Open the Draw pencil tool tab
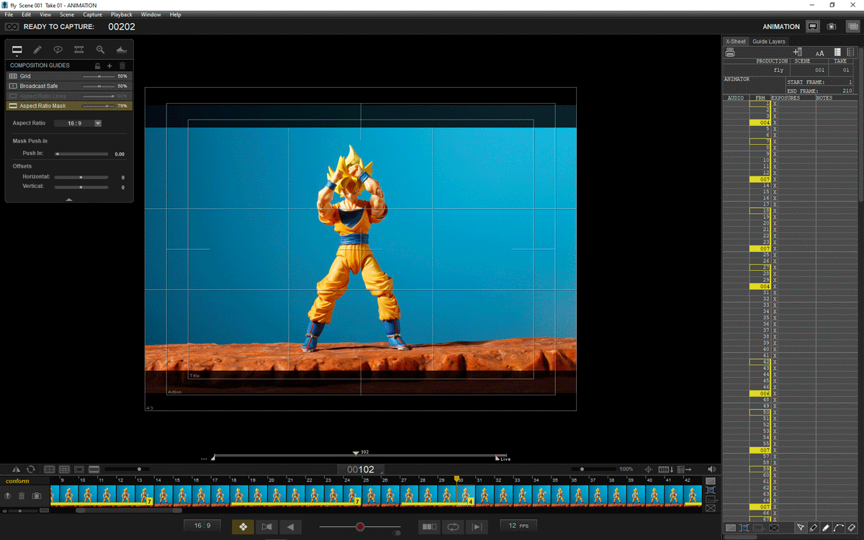 [37, 50]
